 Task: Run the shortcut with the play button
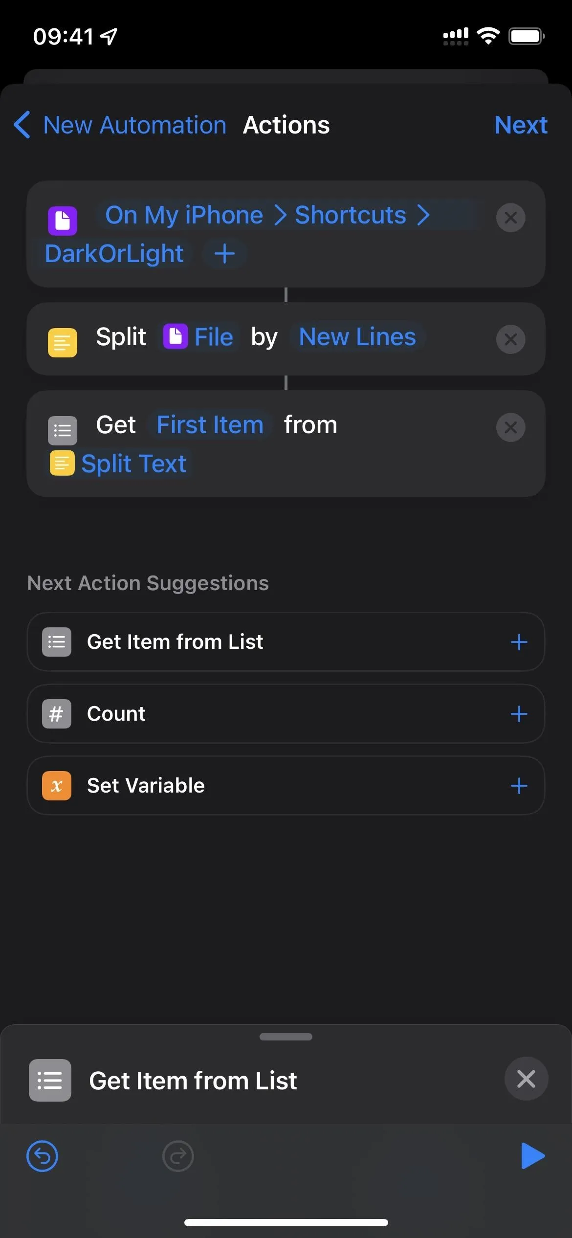pos(532,1156)
